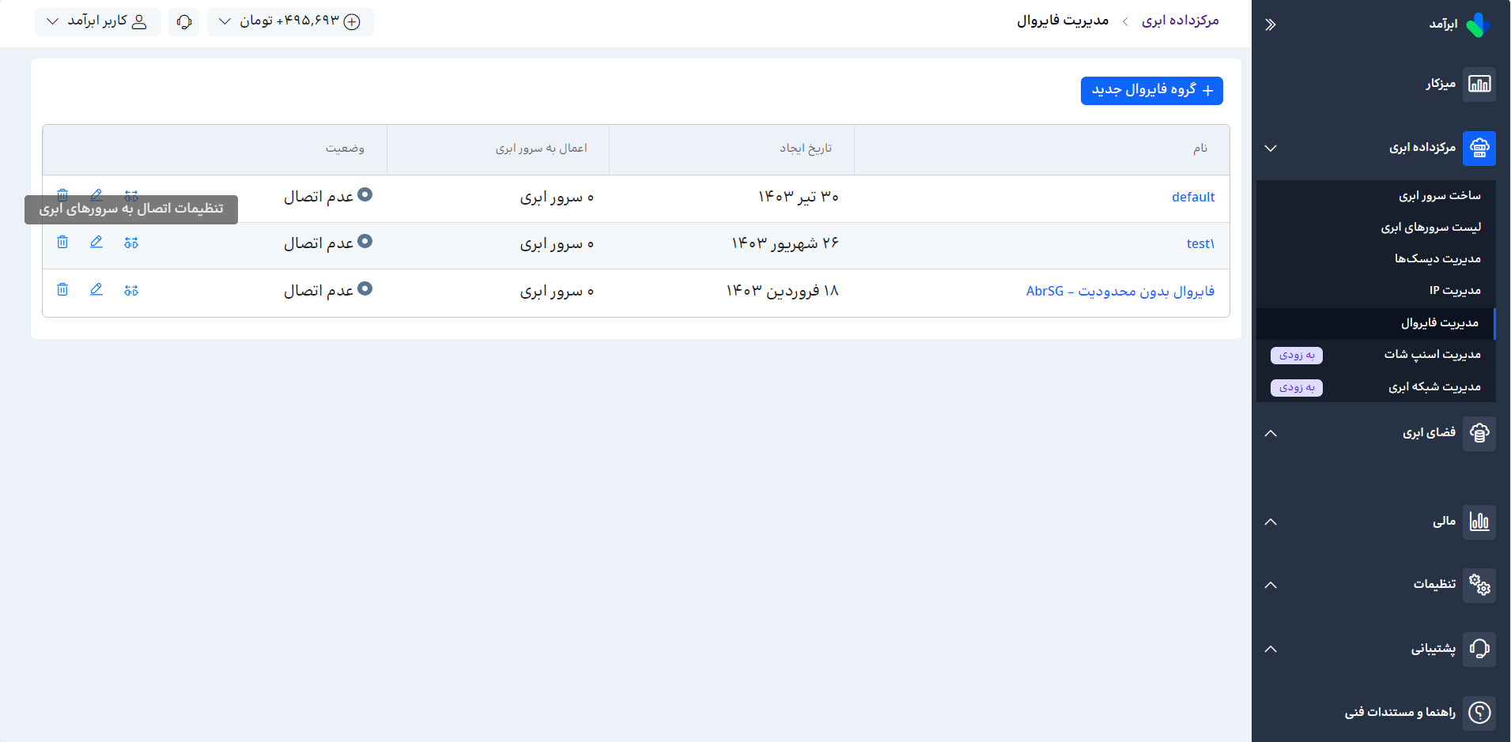This screenshot has width=1511, height=742.
Task: Click date ۱۸ فروردین ۱۴۰۳
Action: [782, 291]
